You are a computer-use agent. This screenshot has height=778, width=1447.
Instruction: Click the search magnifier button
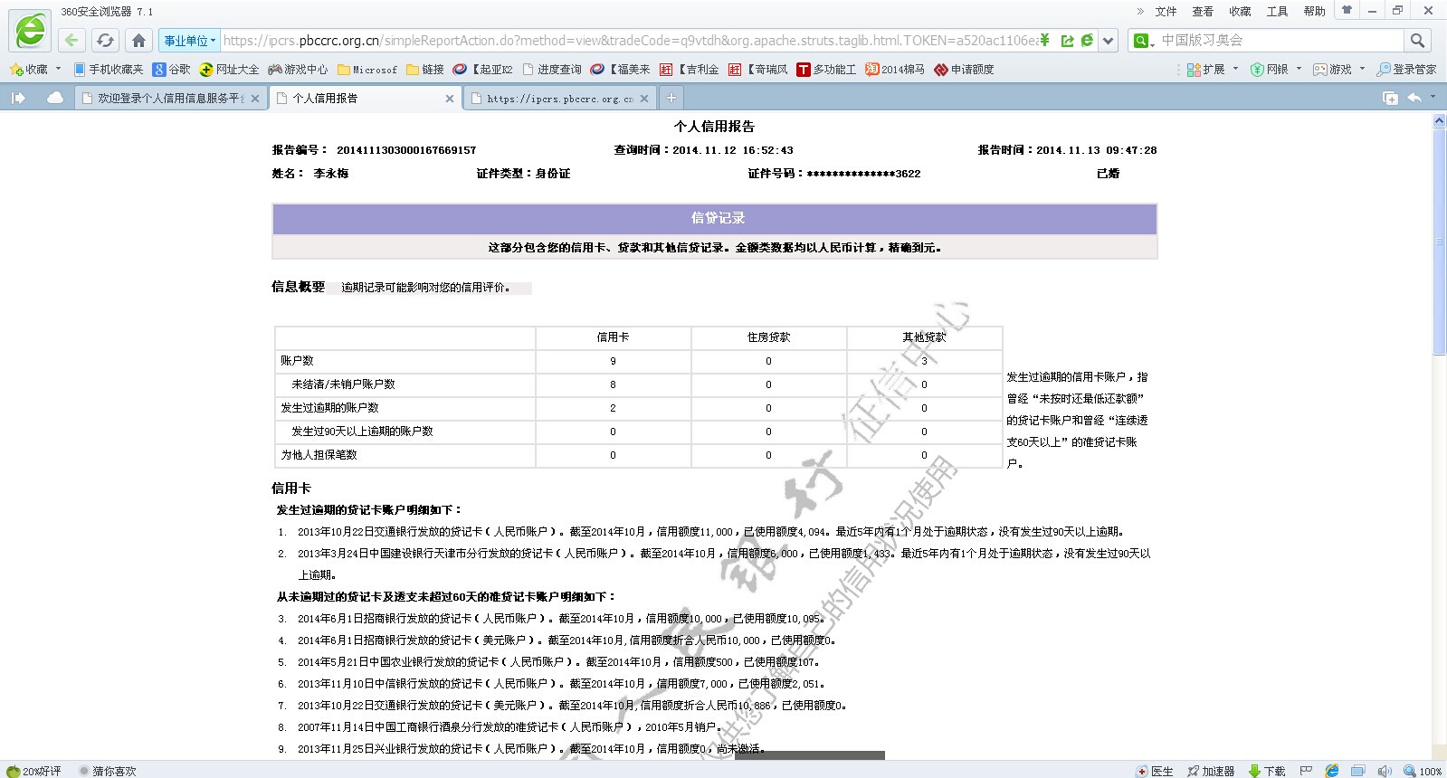[1417, 41]
